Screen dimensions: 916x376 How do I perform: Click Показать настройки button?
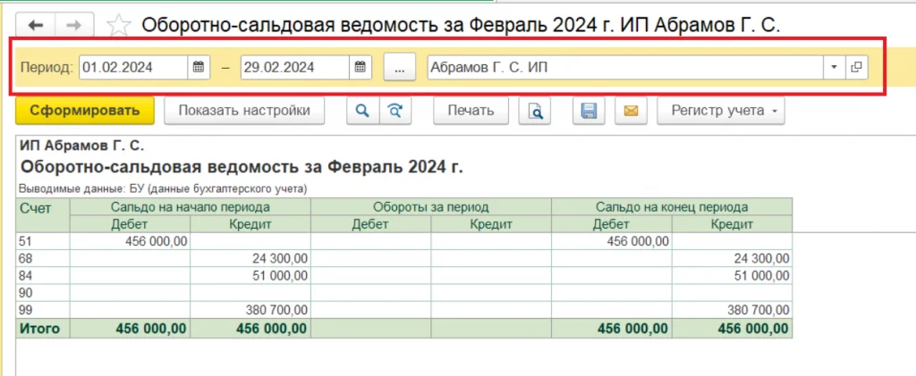244,111
